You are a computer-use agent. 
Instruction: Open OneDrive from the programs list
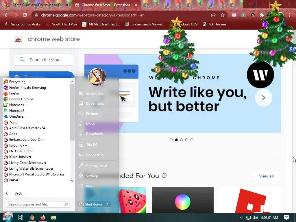coord(13,116)
